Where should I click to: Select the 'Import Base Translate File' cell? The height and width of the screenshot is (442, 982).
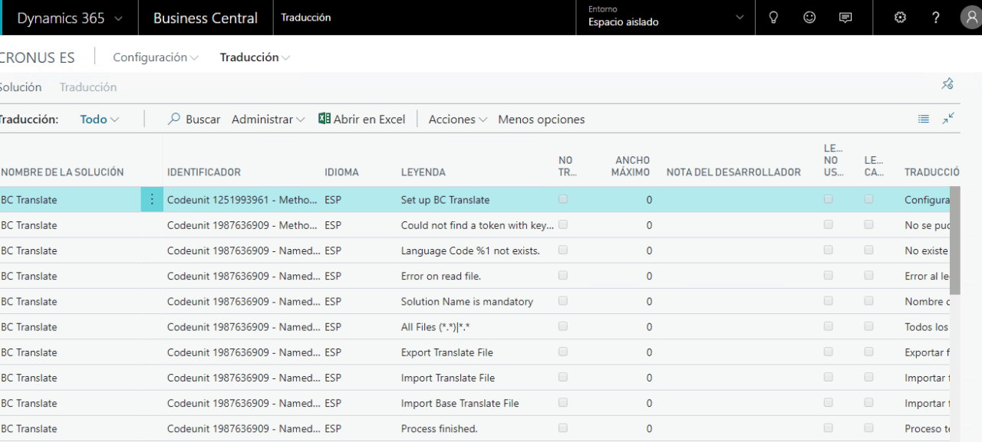pyautogui.click(x=460, y=403)
